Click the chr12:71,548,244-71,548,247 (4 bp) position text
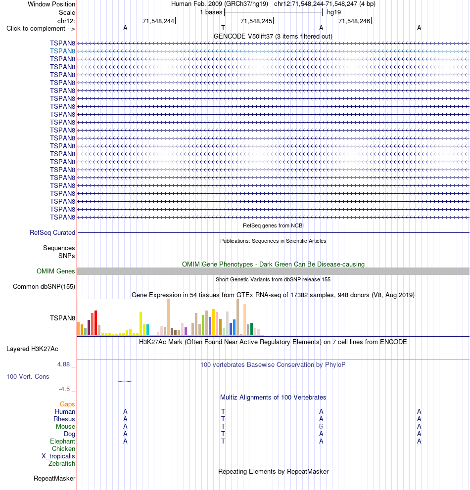This screenshot has height=490, width=470. tap(325, 4)
